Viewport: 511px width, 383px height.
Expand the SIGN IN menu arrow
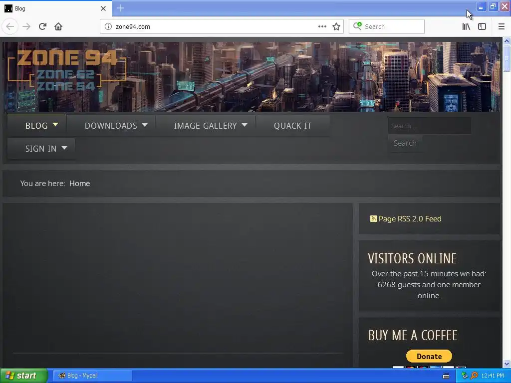coord(64,148)
